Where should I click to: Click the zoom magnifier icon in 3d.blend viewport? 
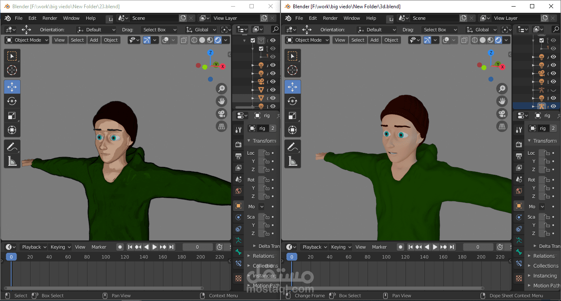click(x=502, y=88)
